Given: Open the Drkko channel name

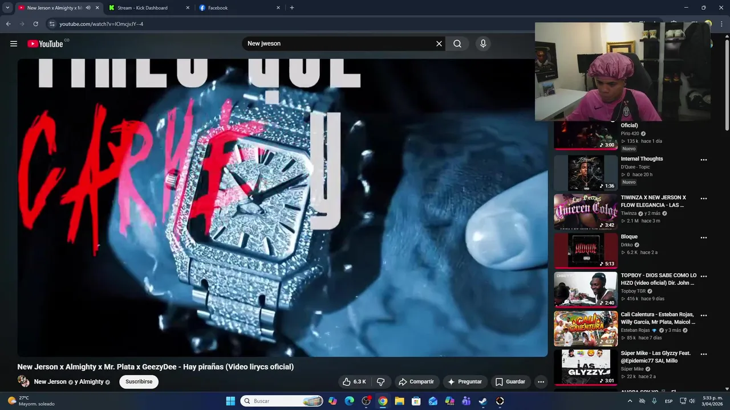Looking at the screenshot, I should 627,245.
